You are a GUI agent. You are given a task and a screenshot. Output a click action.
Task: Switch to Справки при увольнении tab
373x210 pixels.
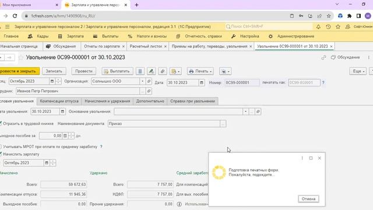[x=192, y=101]
